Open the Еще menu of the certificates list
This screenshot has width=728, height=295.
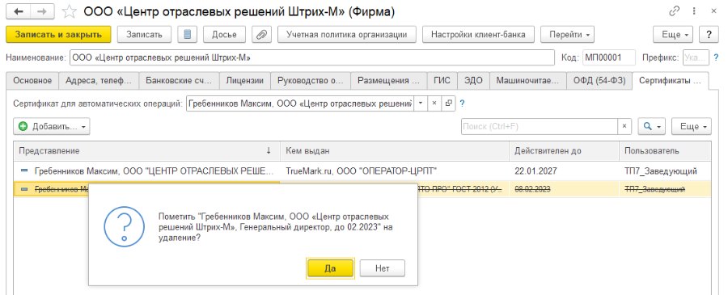692,126
